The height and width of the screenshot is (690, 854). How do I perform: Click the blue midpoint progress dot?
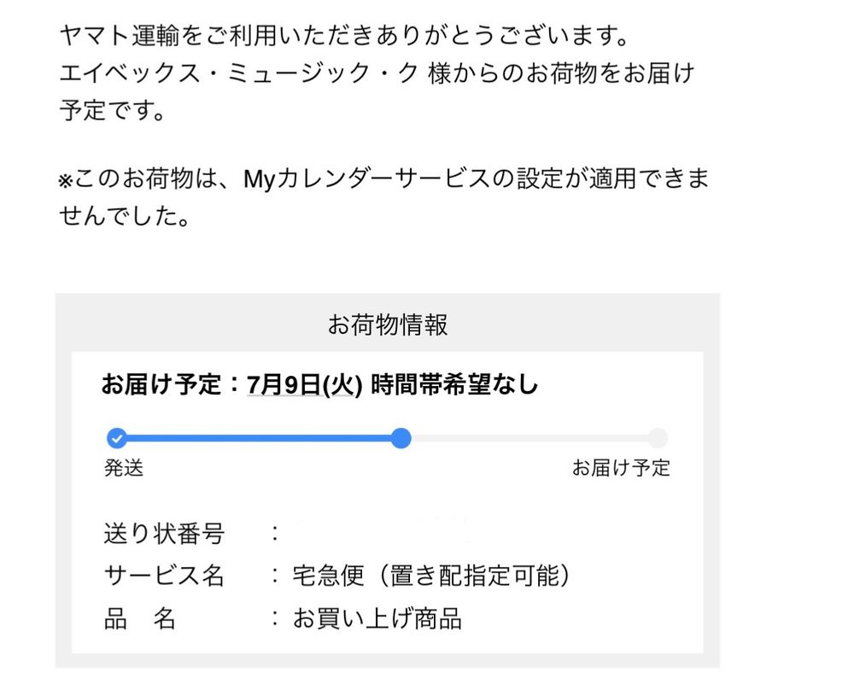coord(401,438)
